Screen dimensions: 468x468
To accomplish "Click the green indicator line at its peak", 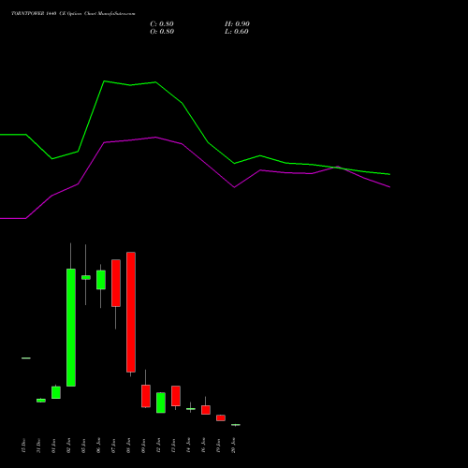I will click(x=104, y=81).
